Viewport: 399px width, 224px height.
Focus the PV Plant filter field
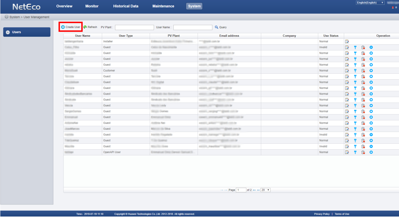tap(134, 27)
